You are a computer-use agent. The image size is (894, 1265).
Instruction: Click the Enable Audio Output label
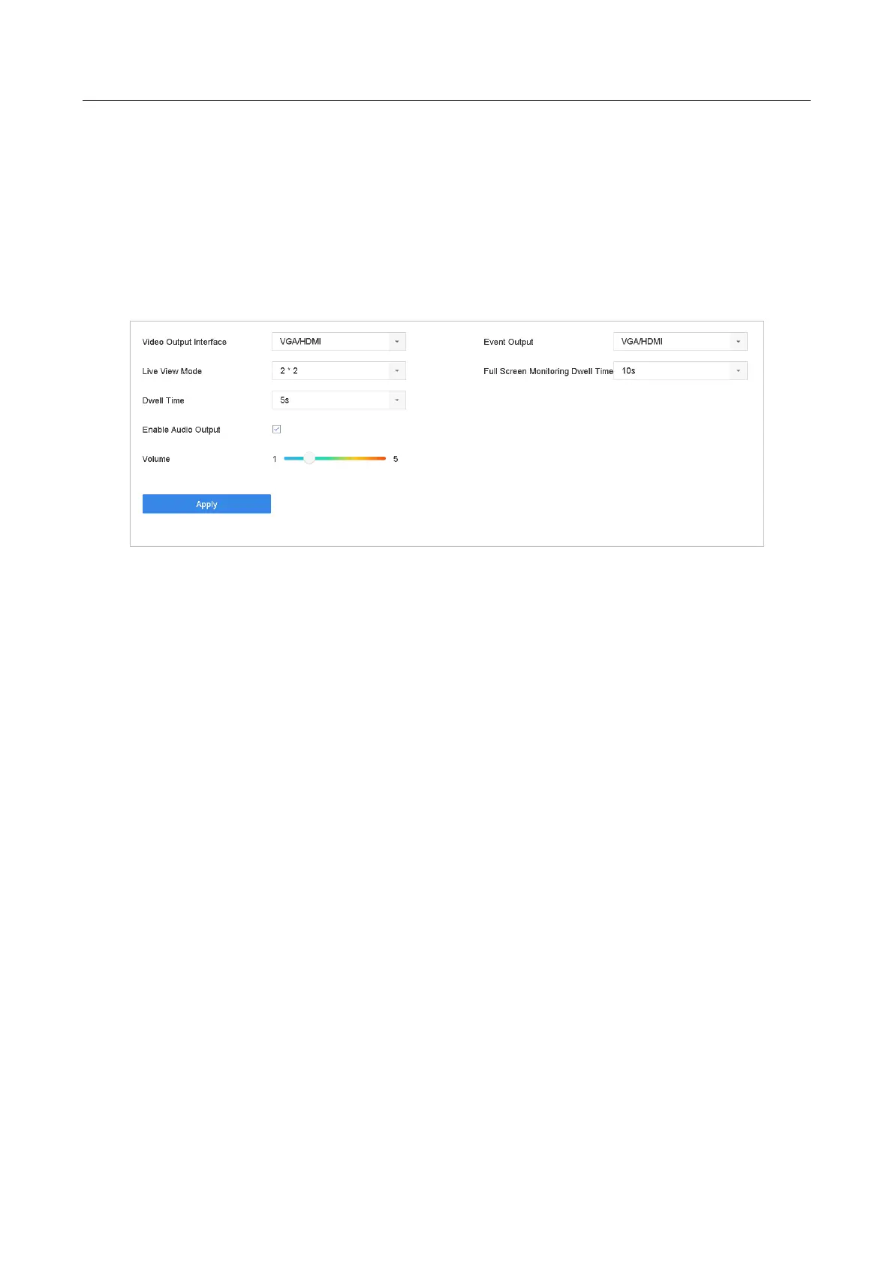coord(182,430)
